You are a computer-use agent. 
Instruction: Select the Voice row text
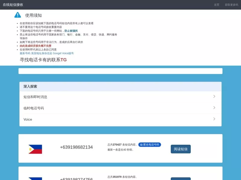(x=28, y=119)
